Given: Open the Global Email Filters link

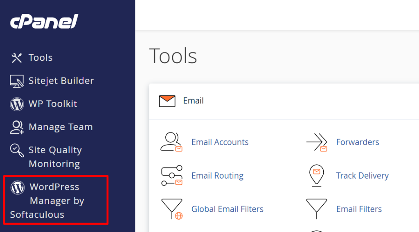Looking at the screenshot, I should click(x=228, y=209).
